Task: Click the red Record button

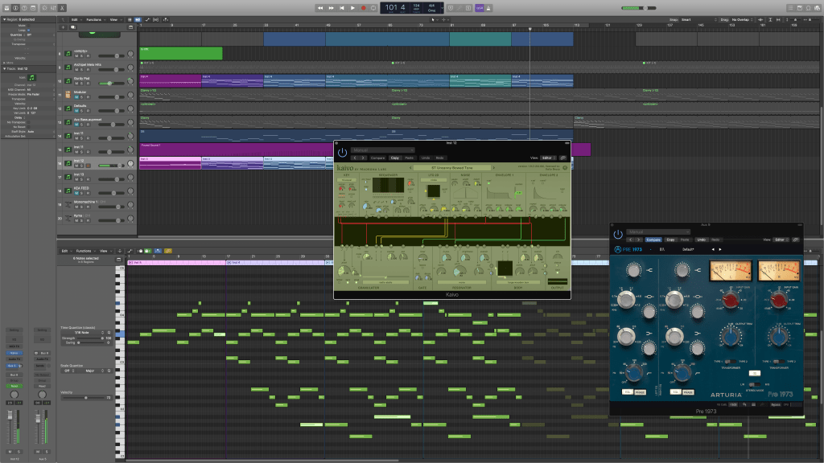Action: pyautogui.click(x=363, y=8)
